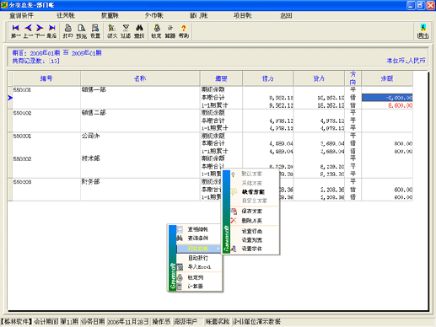Viewport: 436px width, 327px height.
Task: Click the toolbar icon left of Filter (过滤)
Action: (x=112, y=31)
